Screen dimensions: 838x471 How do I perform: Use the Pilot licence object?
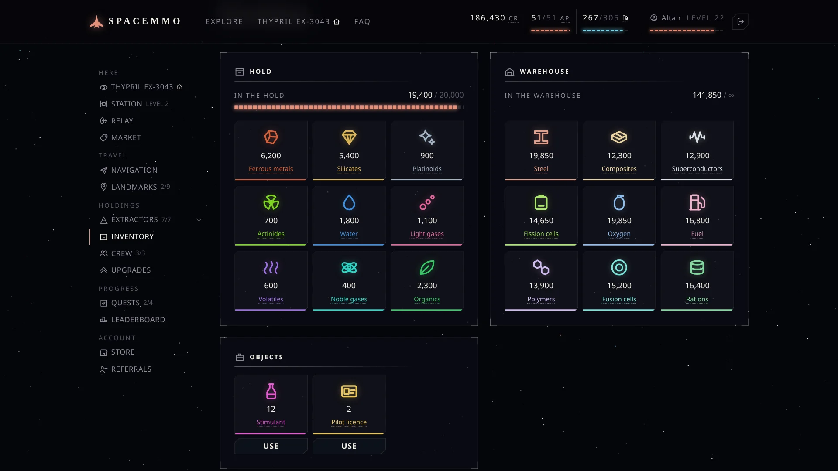click(x=349, y=446)
